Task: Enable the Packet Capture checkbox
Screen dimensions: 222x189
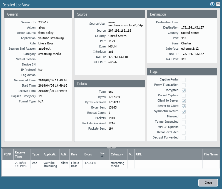Action: pos(184,95)
